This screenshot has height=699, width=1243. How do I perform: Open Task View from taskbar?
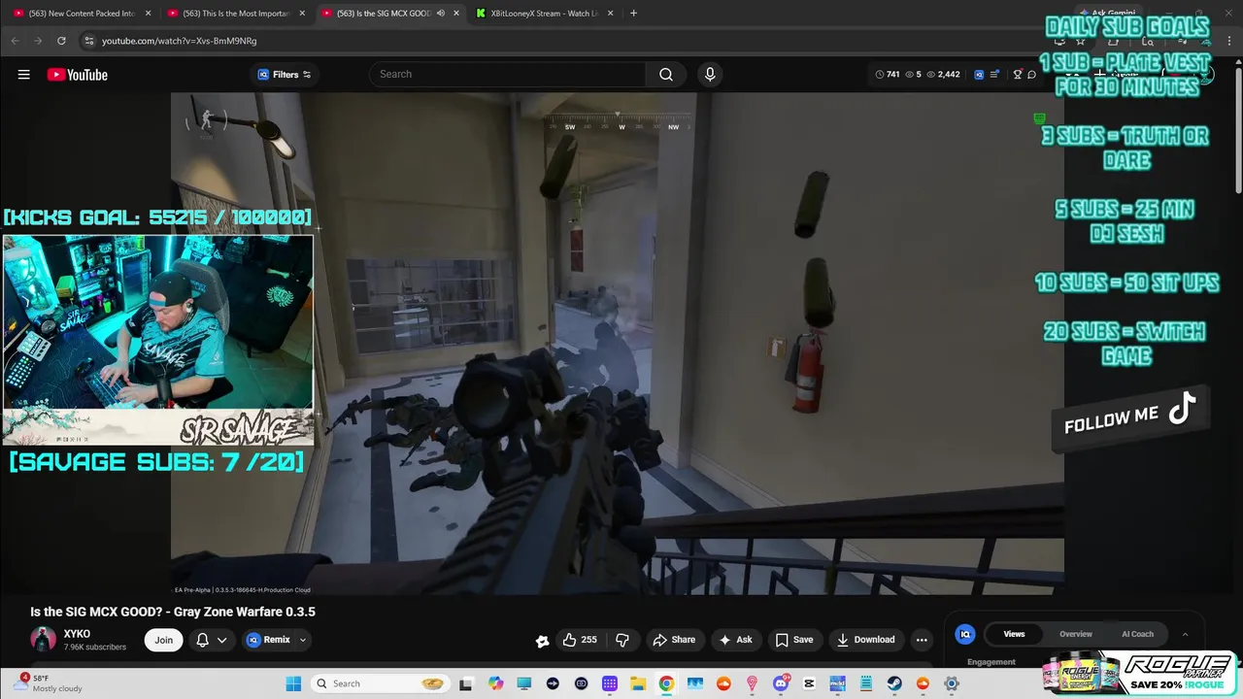click(x=466, y=683)
